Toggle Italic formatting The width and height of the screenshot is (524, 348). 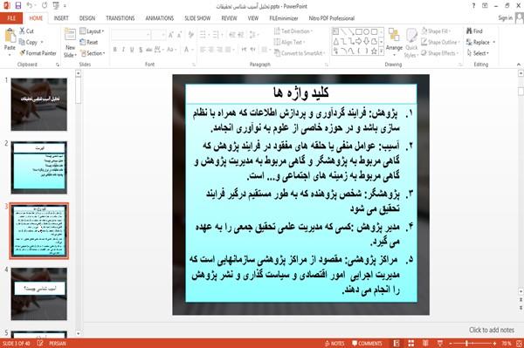(123, 50)
